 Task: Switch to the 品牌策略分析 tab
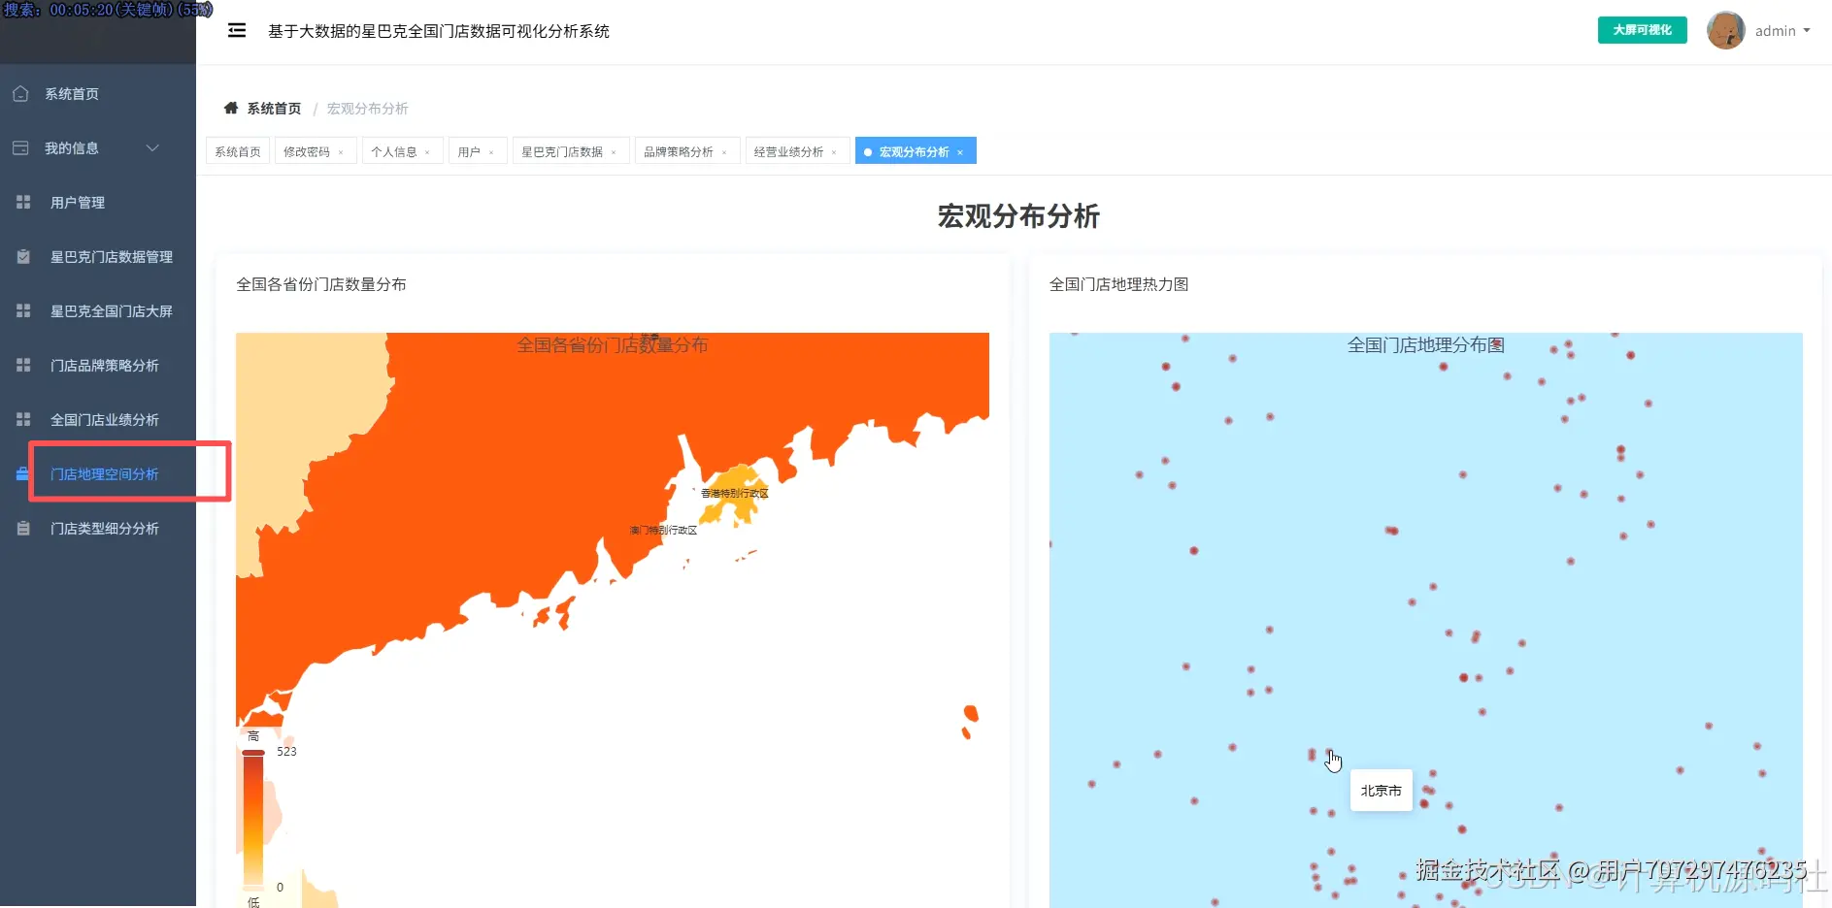click(680, 150)
